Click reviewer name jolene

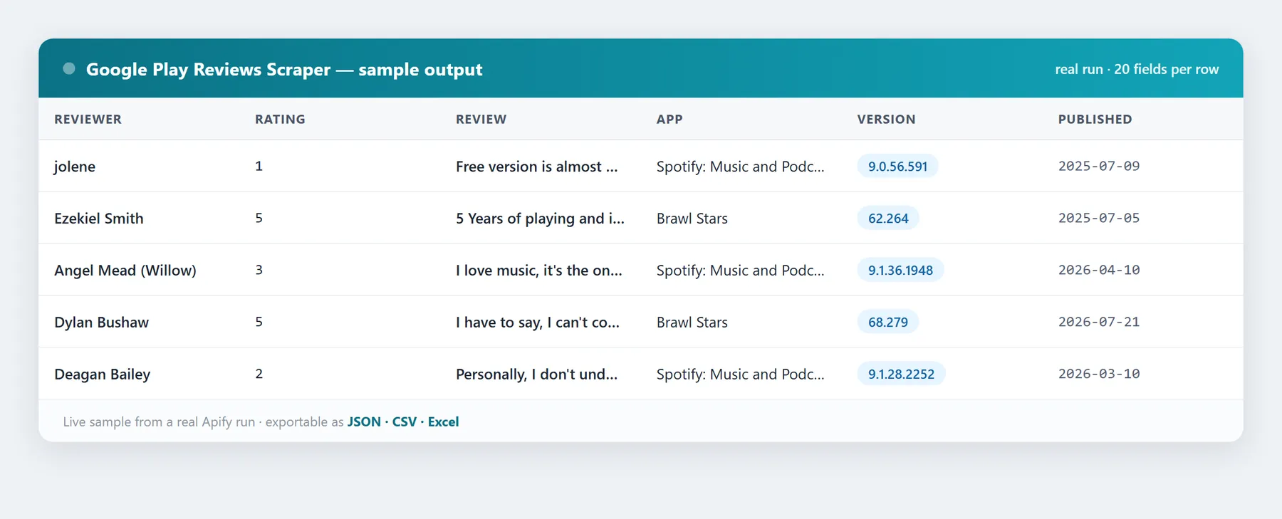click(75, 167)
